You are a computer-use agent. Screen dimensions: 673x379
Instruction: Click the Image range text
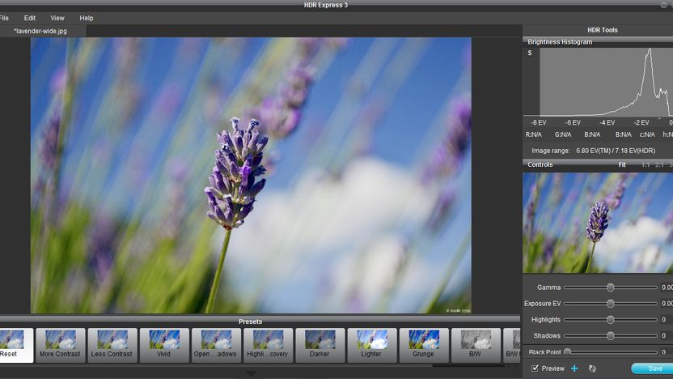(x=593, y=151)
